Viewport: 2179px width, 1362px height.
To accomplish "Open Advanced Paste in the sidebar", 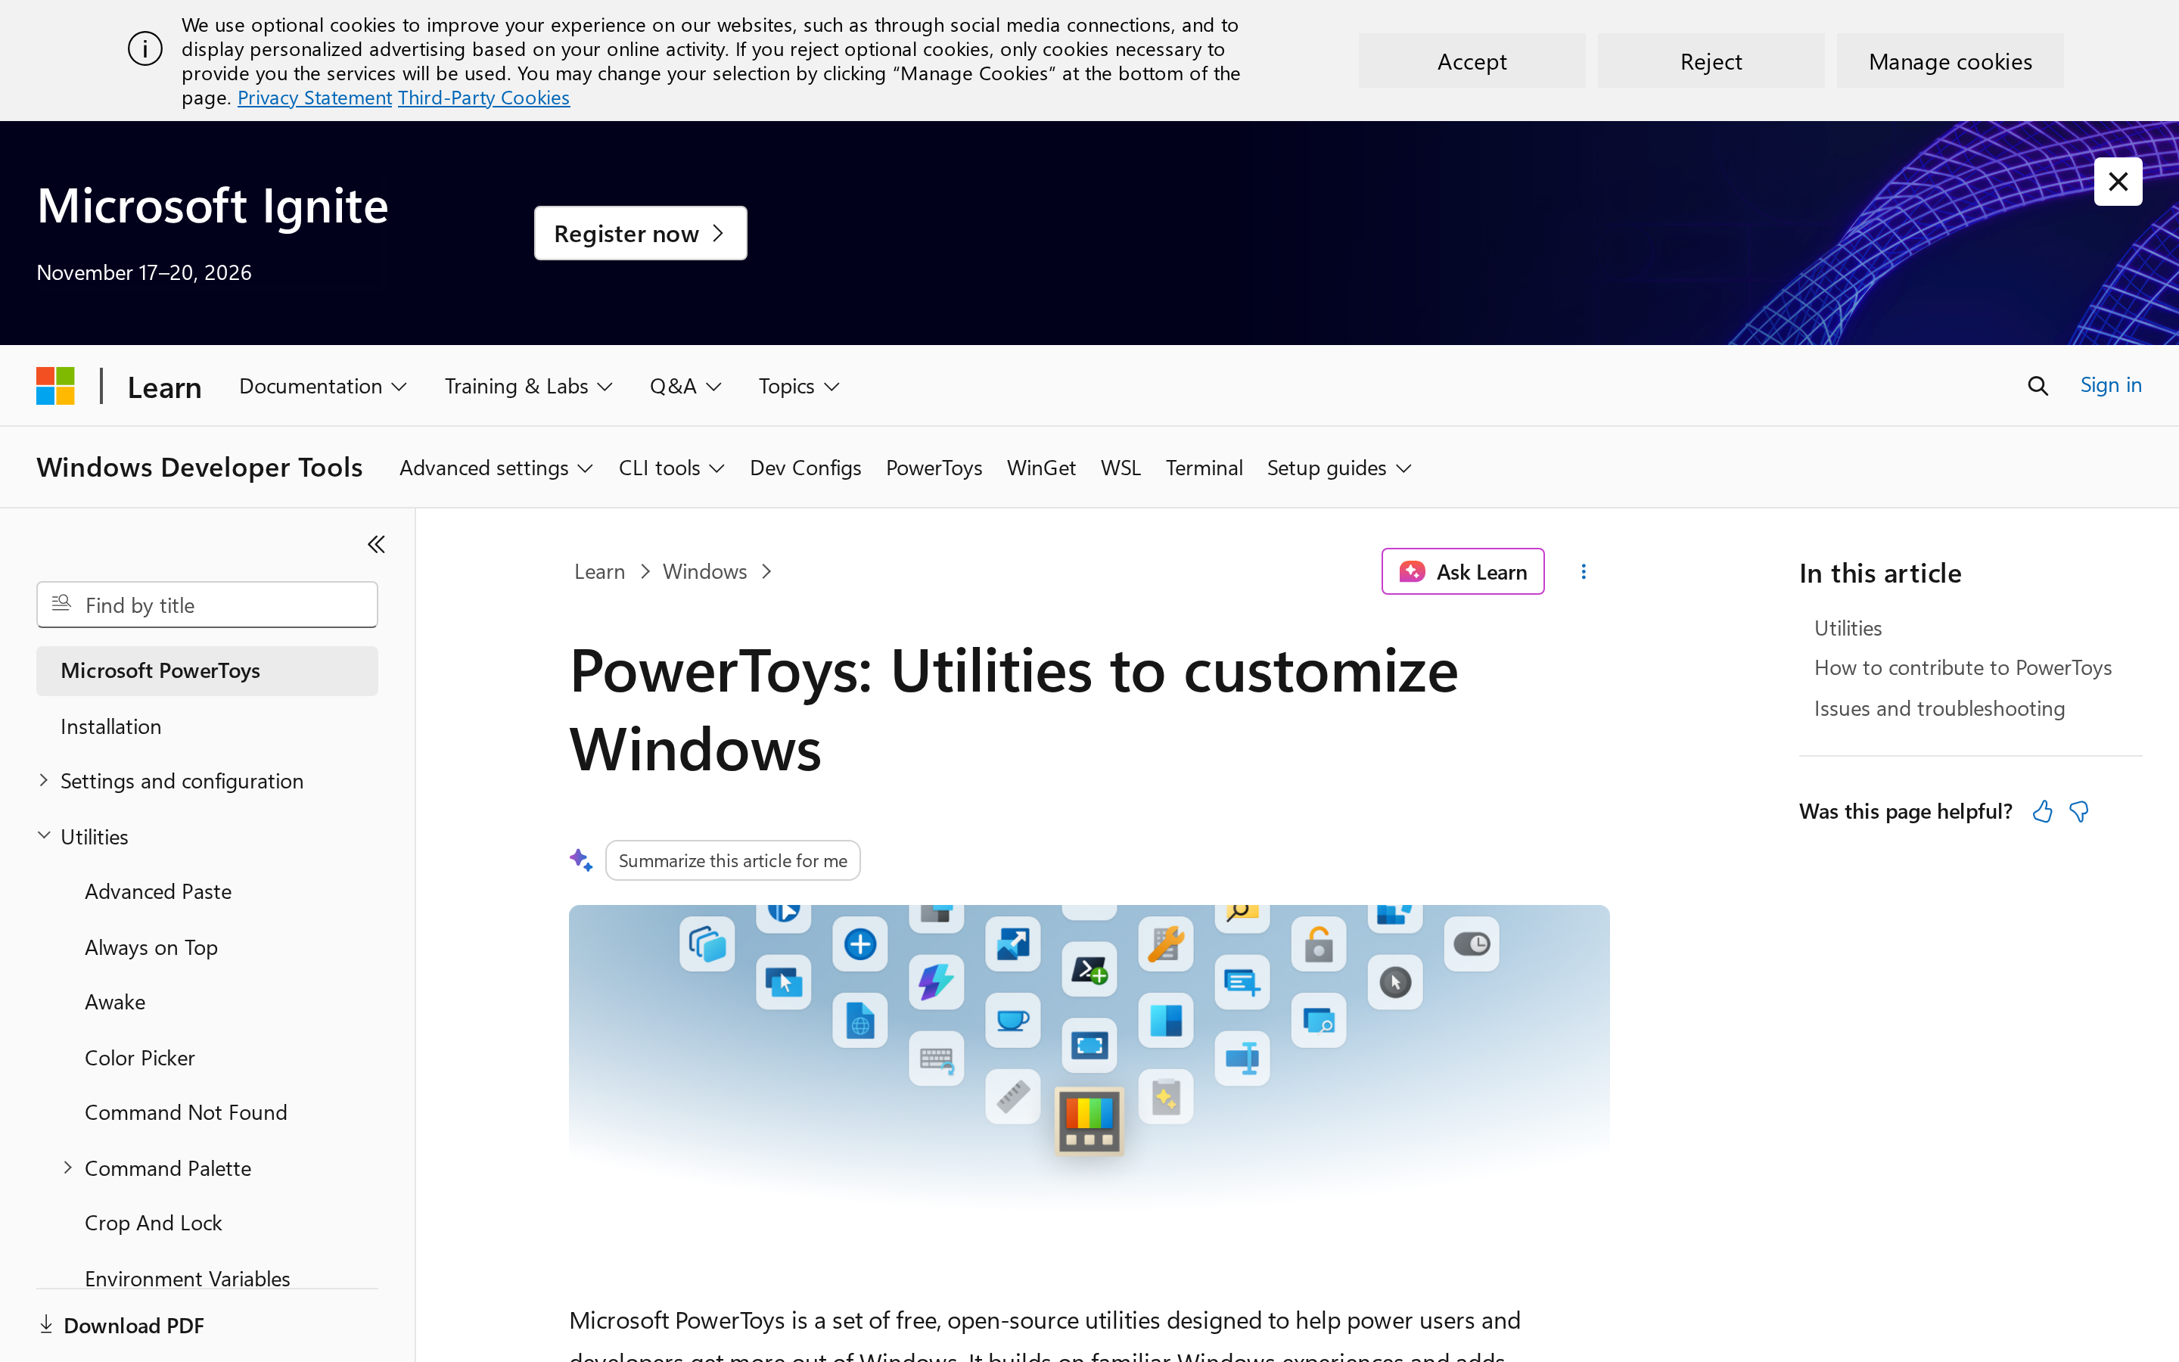I will coord(157,891).
